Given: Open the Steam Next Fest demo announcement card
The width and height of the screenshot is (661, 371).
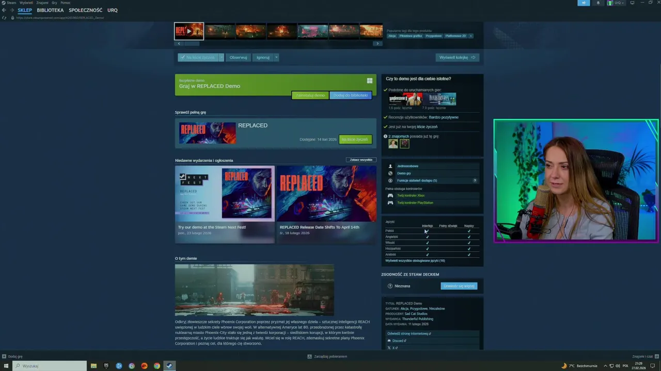Looking at the screenshot, I should pos(225,204).
